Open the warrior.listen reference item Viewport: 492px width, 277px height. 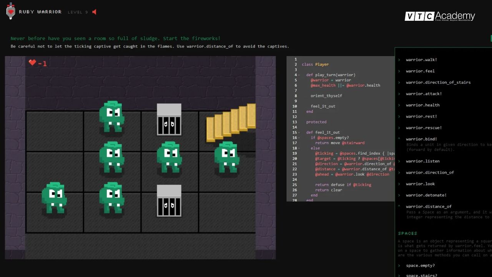(x=422, y=161)
